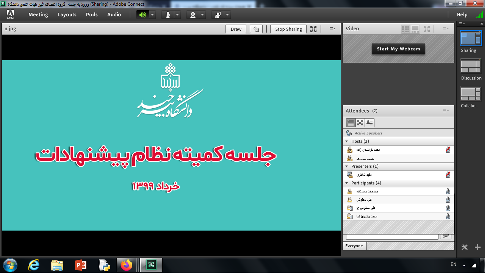Collapse the Hosts (2) group
Viewport: 487px width, 275px height.
[347, 141]
